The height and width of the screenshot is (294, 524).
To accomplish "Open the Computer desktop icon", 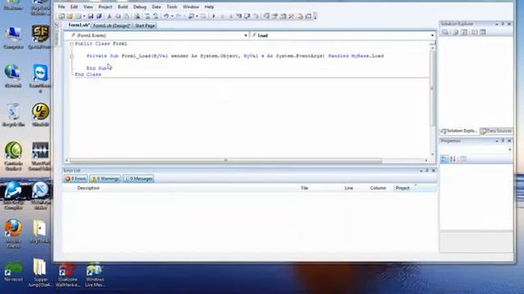I will (13, 38).
